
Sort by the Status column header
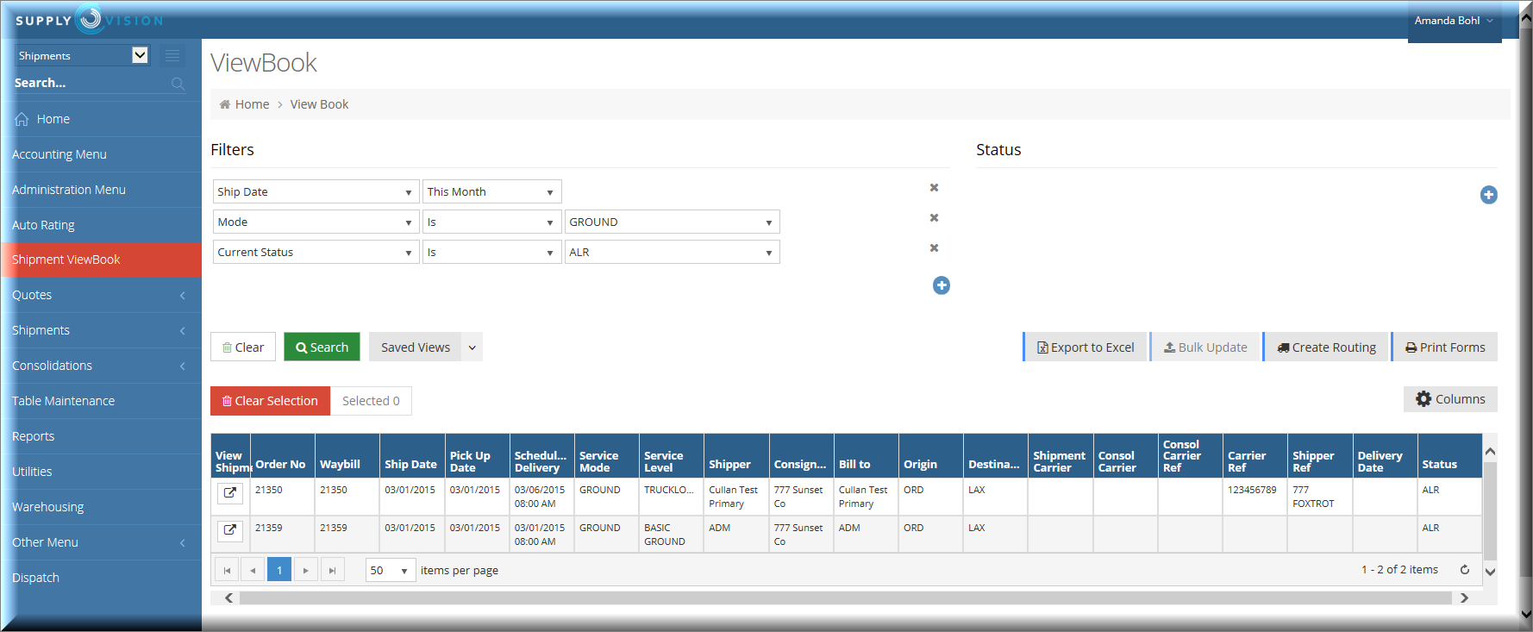pos(1449,456)
